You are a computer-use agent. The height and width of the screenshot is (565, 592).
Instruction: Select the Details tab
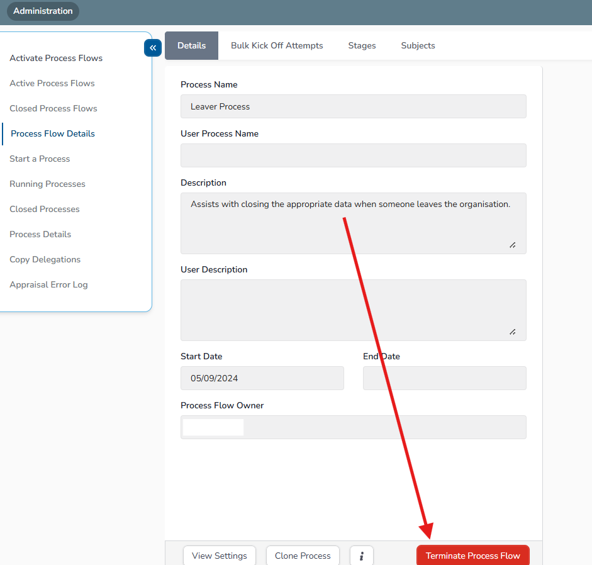(191, 45)
